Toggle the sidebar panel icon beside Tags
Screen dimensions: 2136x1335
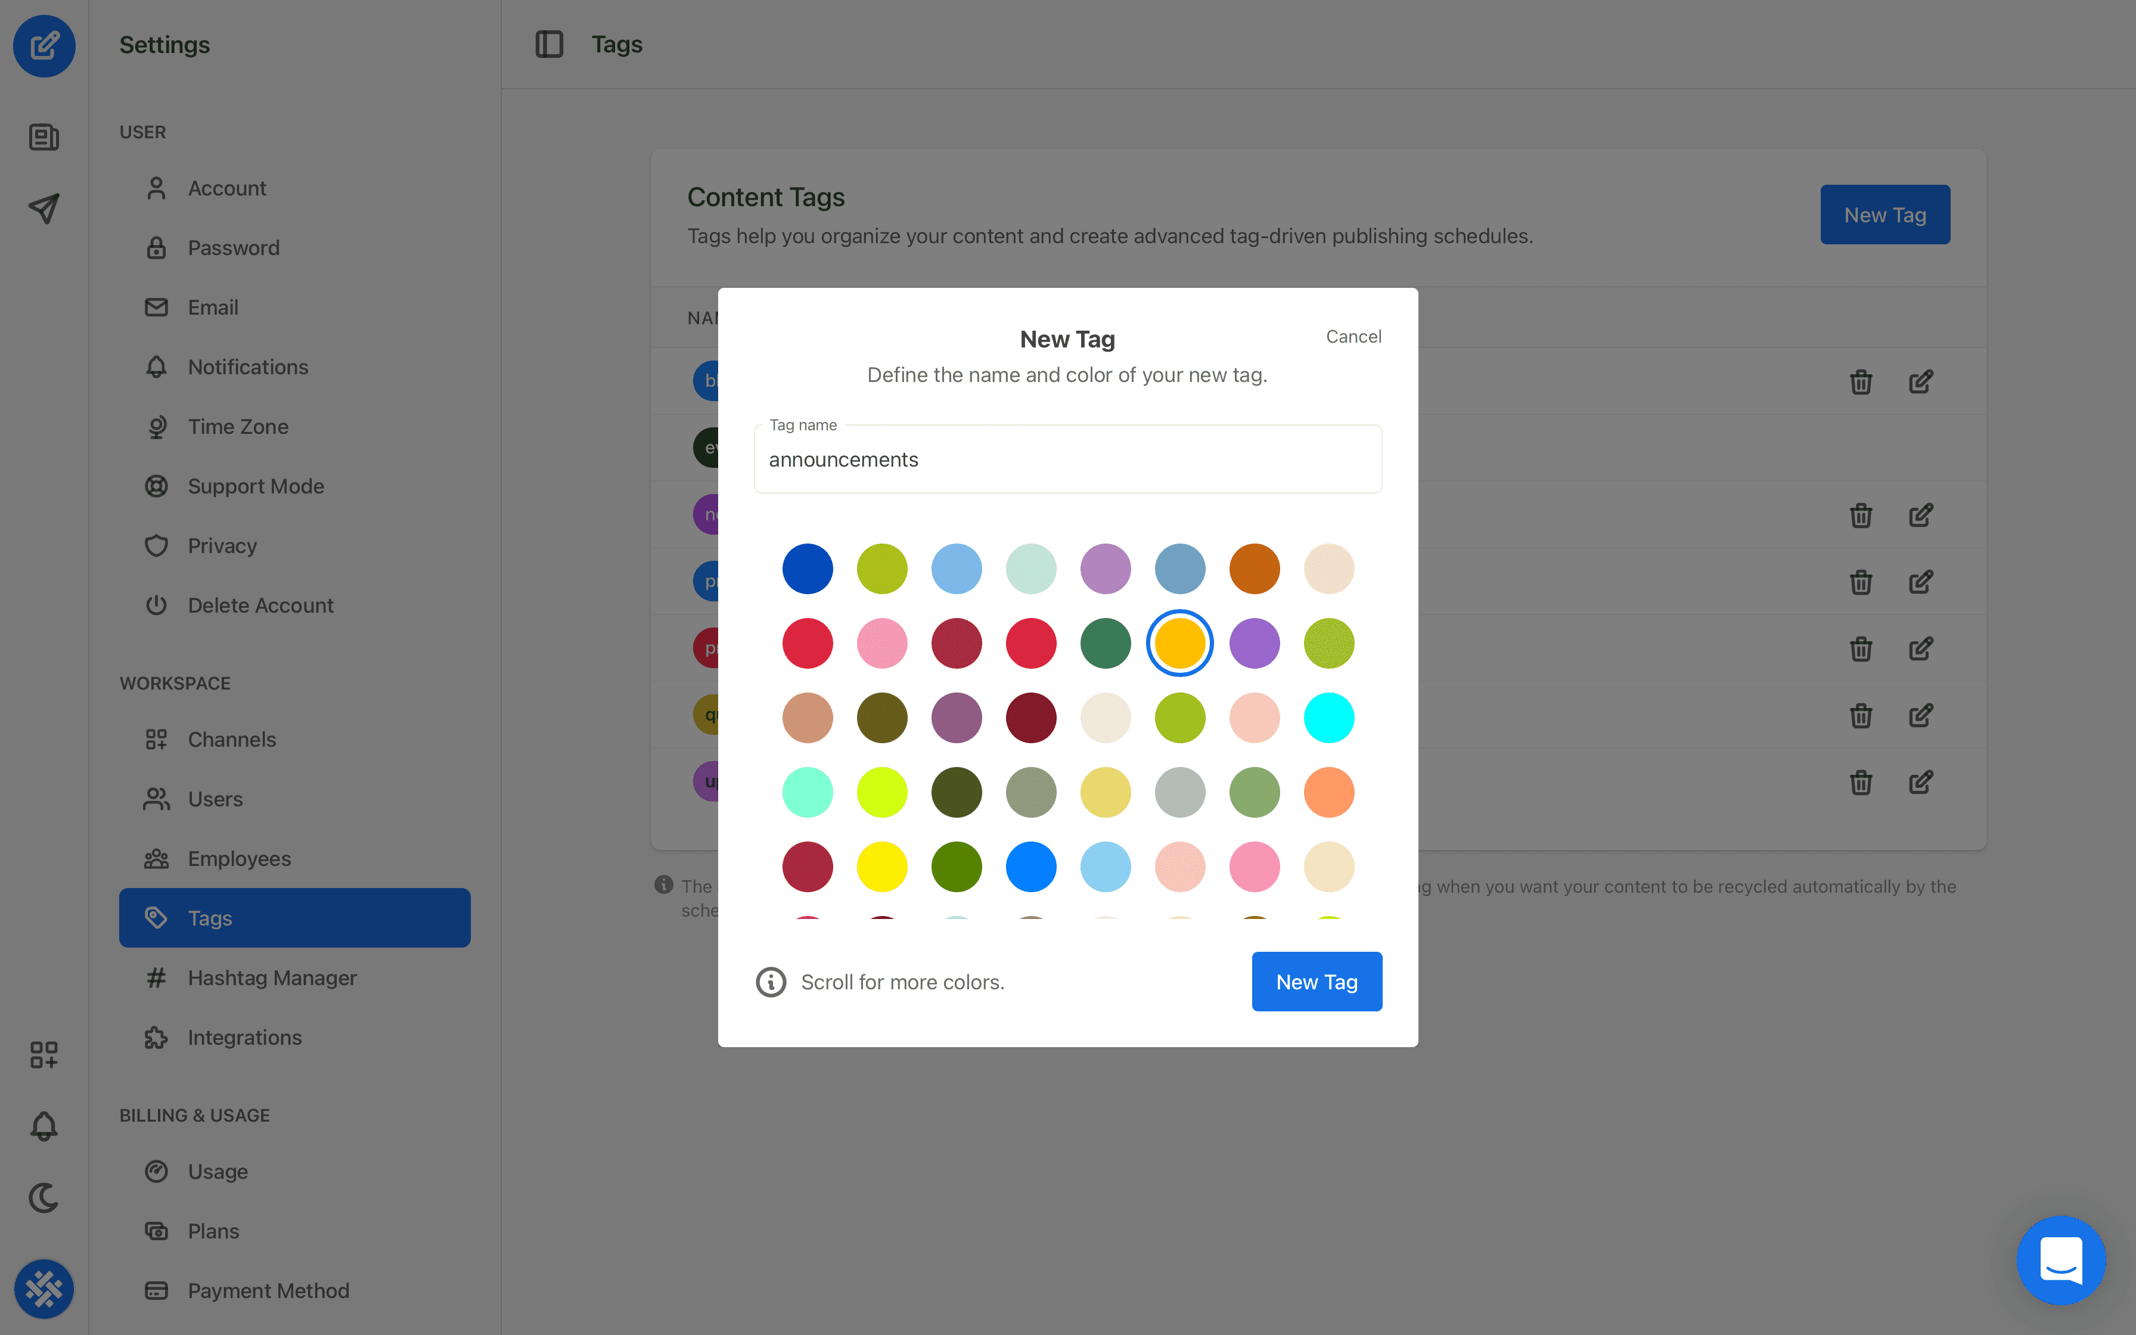(x=549, y=44)
